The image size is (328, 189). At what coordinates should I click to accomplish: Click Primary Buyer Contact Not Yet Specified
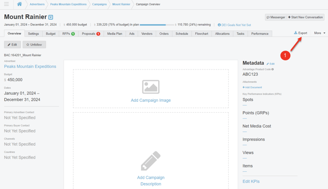click(x=20, y=131)
